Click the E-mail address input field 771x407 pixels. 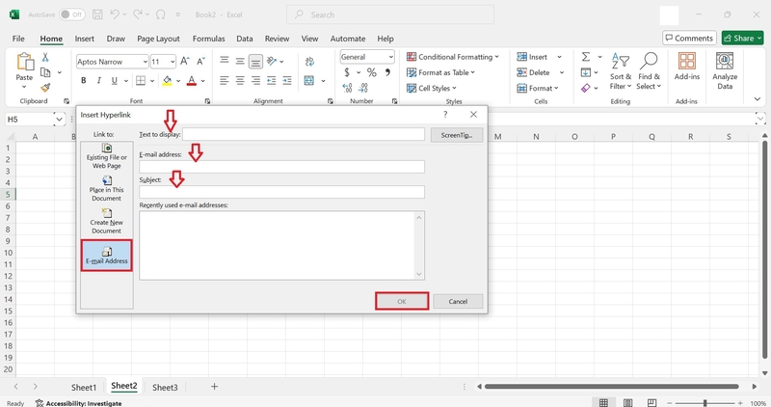pos(281,166)
